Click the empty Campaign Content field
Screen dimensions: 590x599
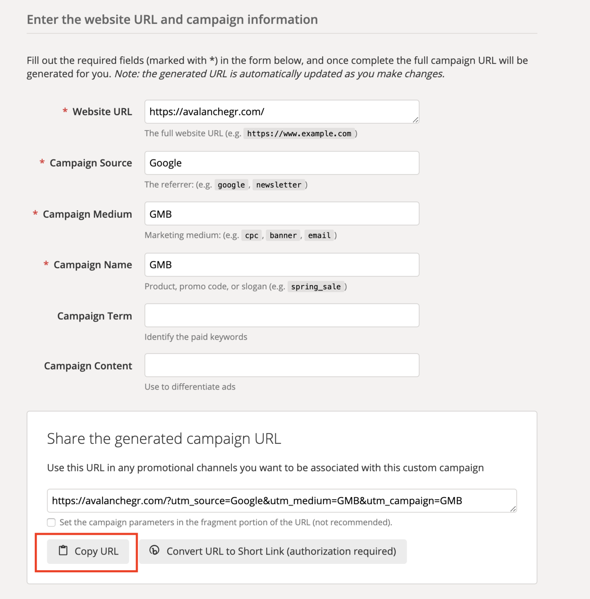(x=281, y=365)
